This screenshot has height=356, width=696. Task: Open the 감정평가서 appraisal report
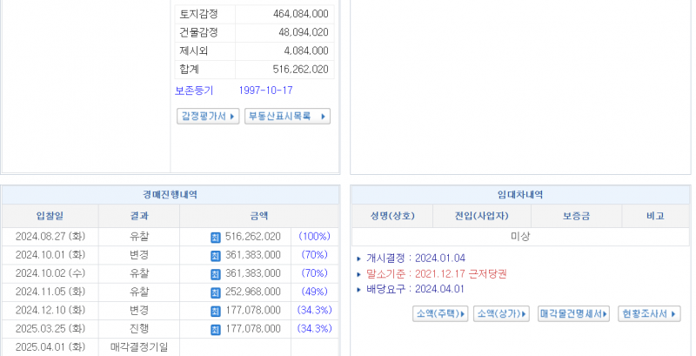click(x=207, y=116)
